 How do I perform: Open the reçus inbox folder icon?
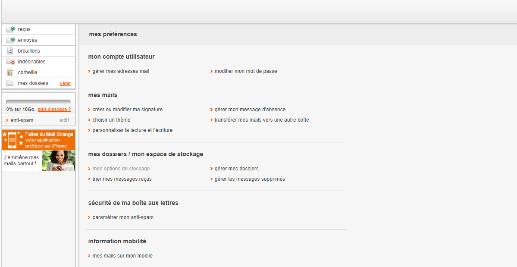point(10,29)
